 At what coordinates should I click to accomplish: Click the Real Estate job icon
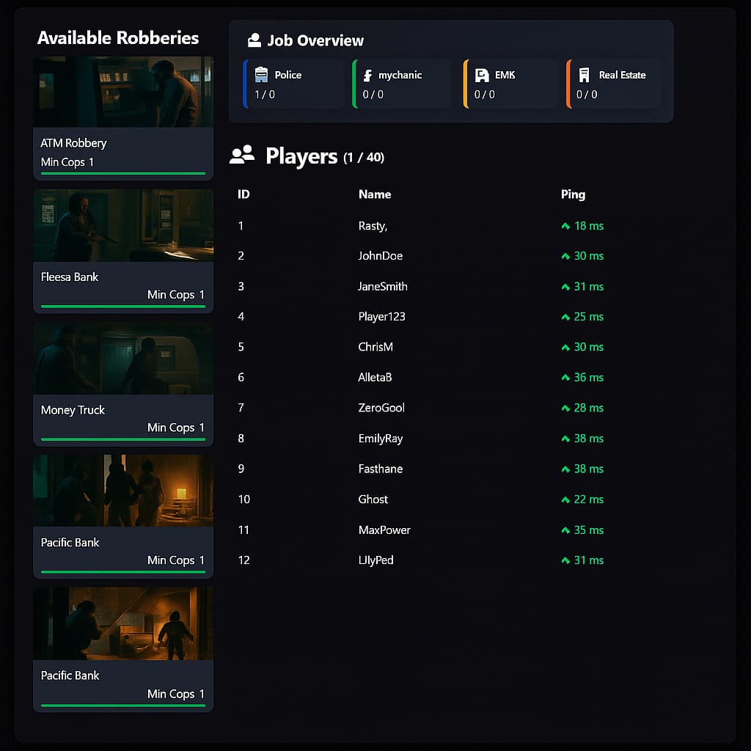[x=584, y=74]
